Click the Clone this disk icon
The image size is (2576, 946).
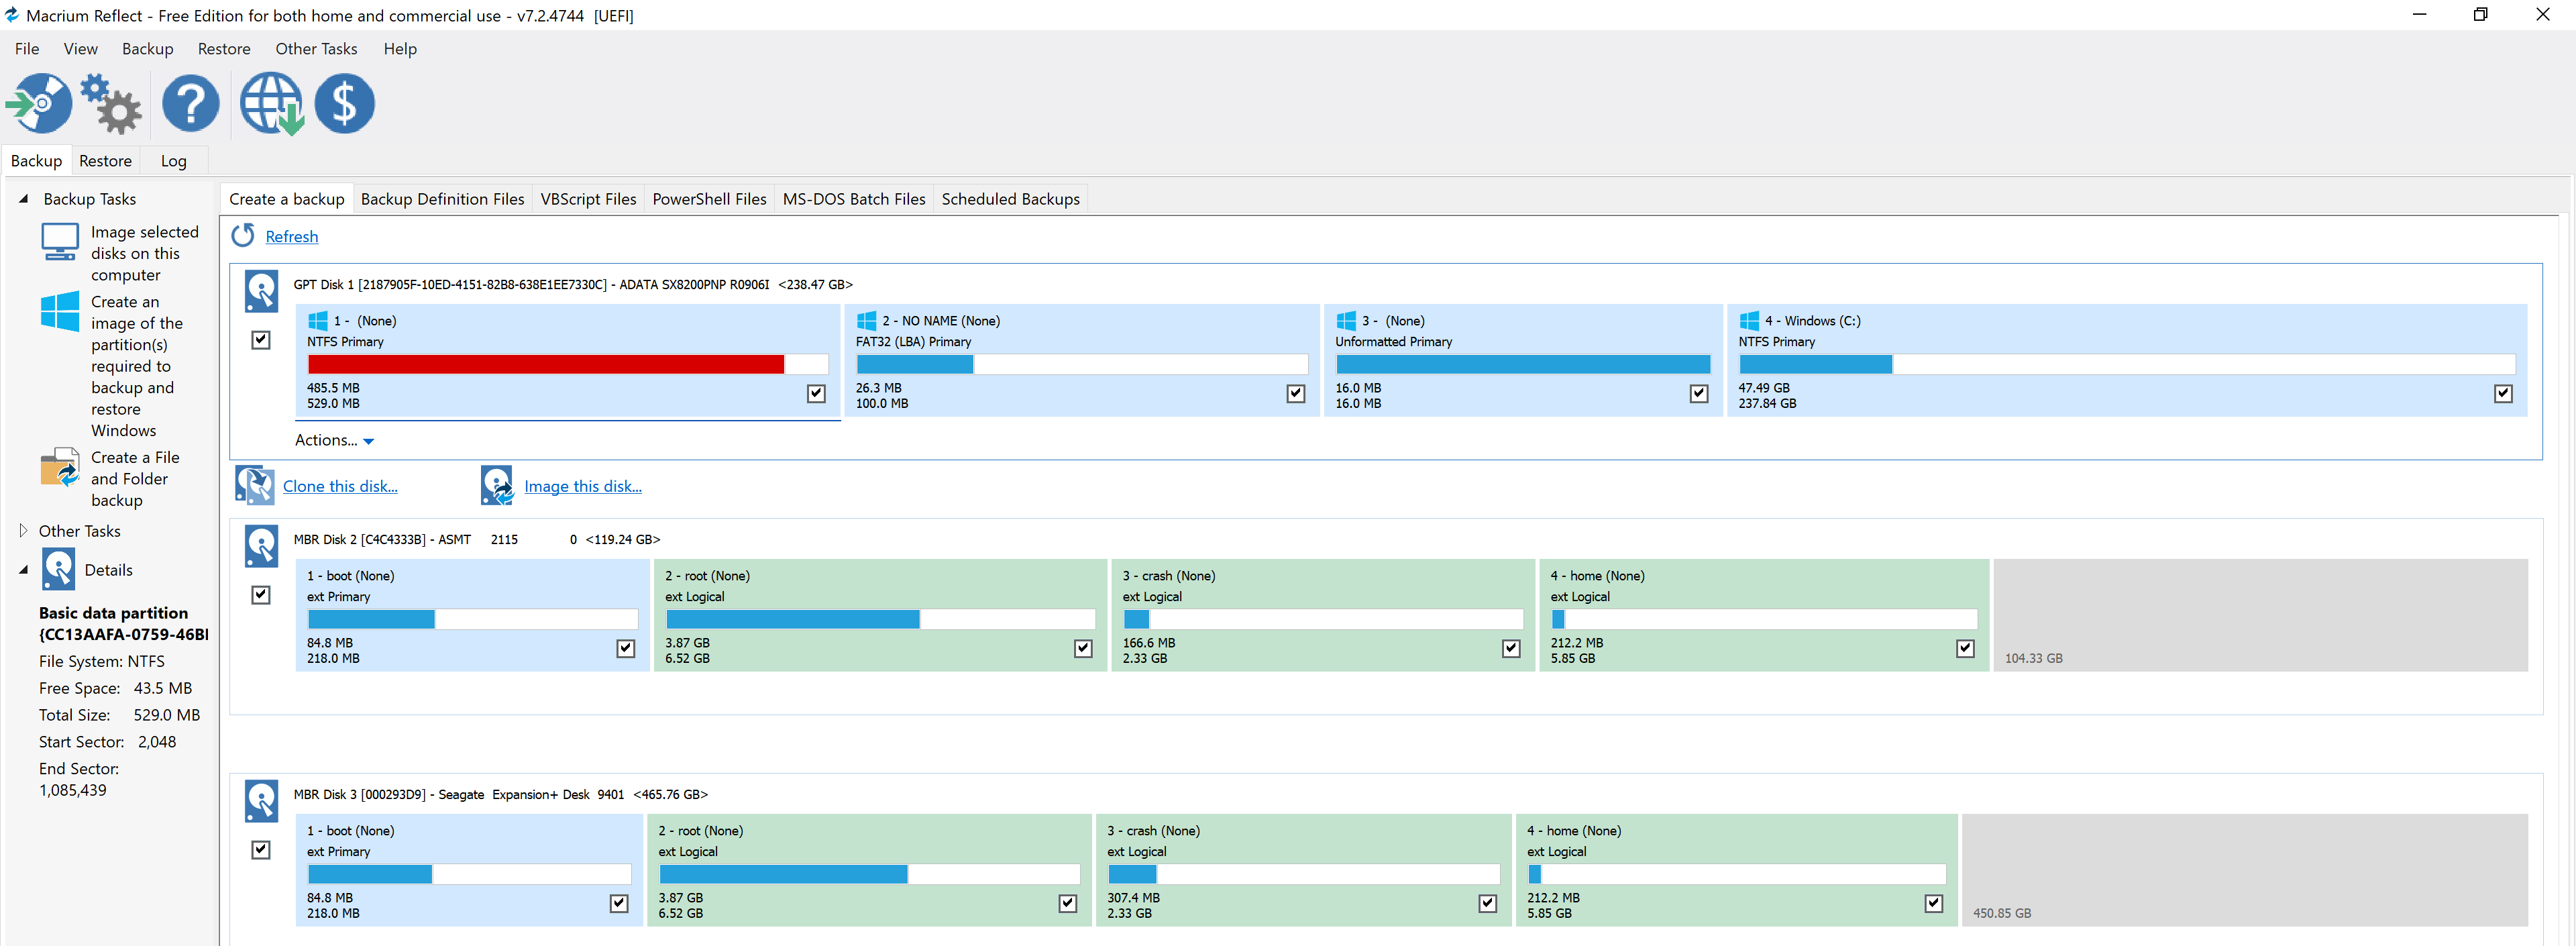pos(254,485)
